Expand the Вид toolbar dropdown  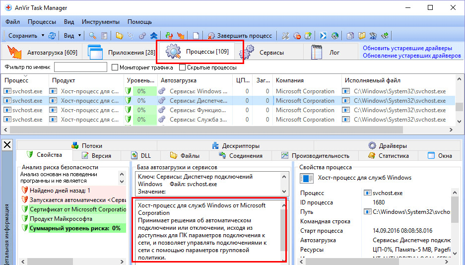(80, 36)
